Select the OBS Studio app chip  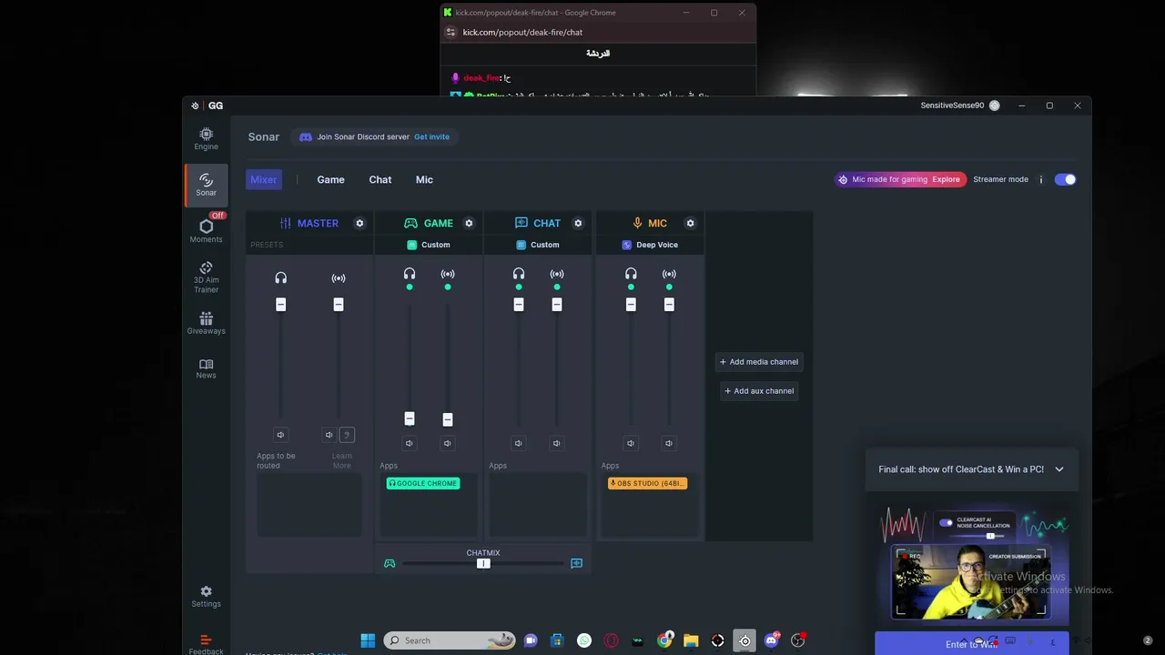(647, 483)
